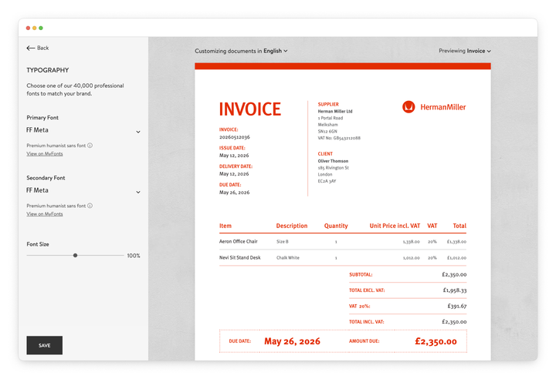Select invoice number 20260512036

235,137
